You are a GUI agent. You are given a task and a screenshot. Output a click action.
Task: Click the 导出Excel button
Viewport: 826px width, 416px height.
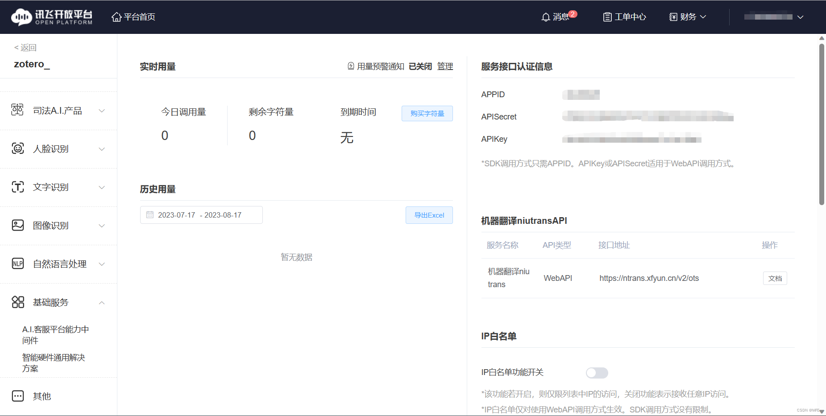[429, 215]
